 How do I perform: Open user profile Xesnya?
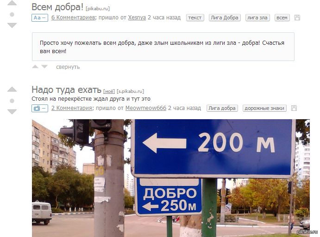(137, 18)
